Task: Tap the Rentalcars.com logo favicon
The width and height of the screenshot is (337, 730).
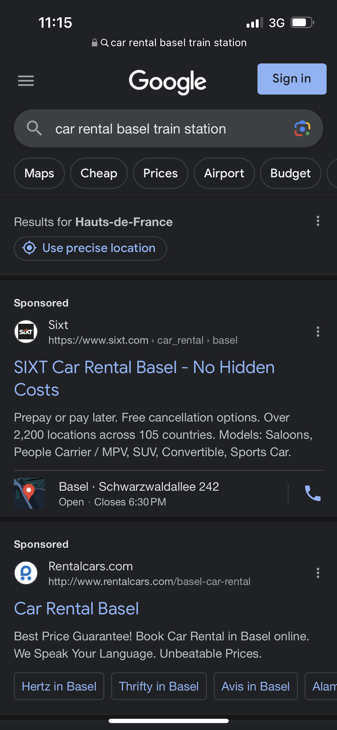Action: (x=26, y=573)
